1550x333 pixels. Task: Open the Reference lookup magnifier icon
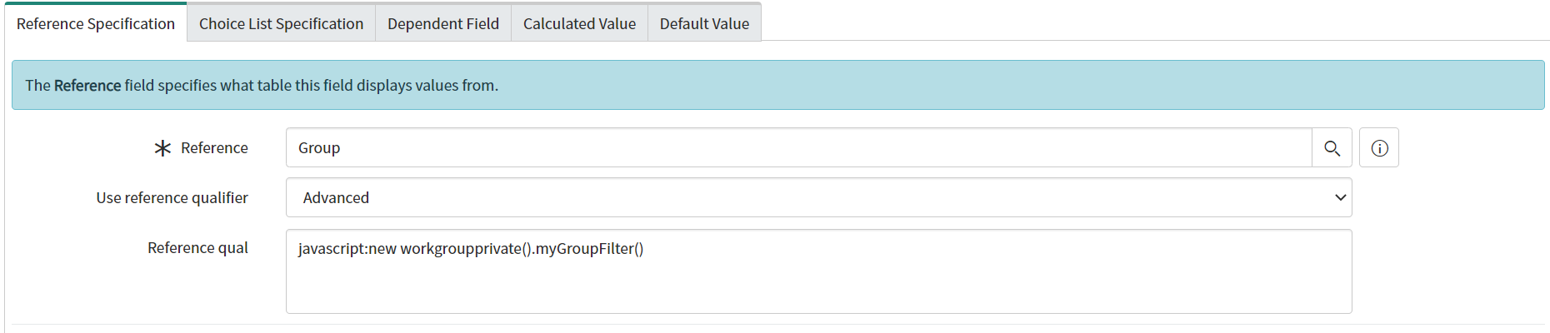1332,148
